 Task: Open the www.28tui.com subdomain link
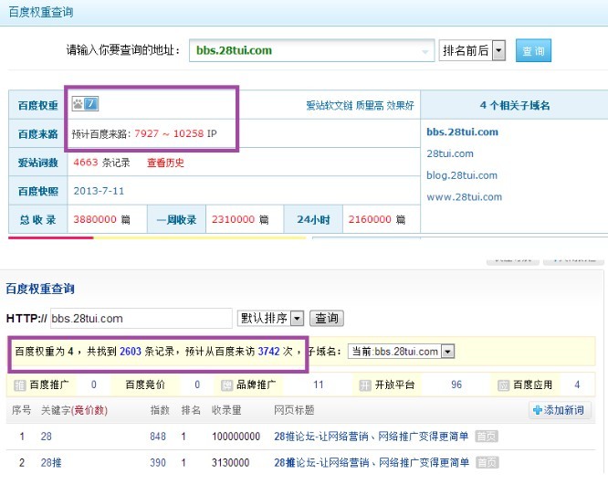(x=464, y=197)
